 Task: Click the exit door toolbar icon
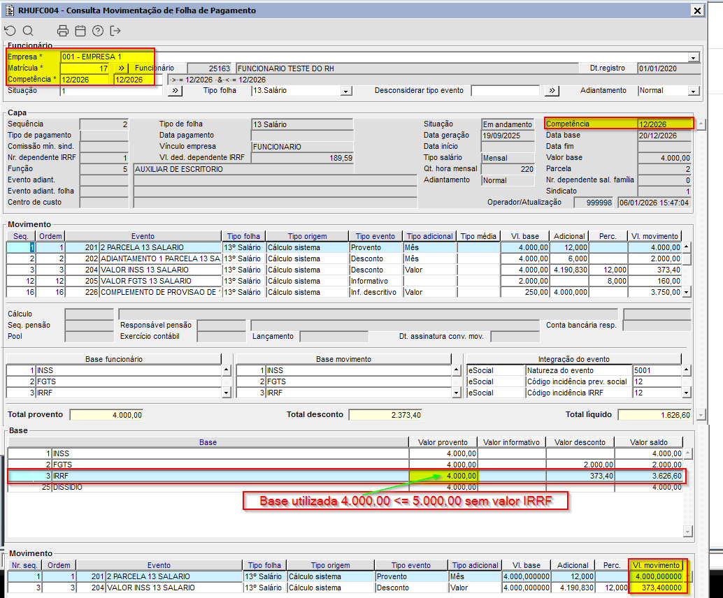tap(115, 31)
